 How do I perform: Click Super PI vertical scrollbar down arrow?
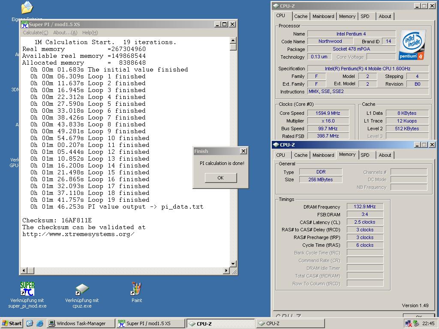233,263
